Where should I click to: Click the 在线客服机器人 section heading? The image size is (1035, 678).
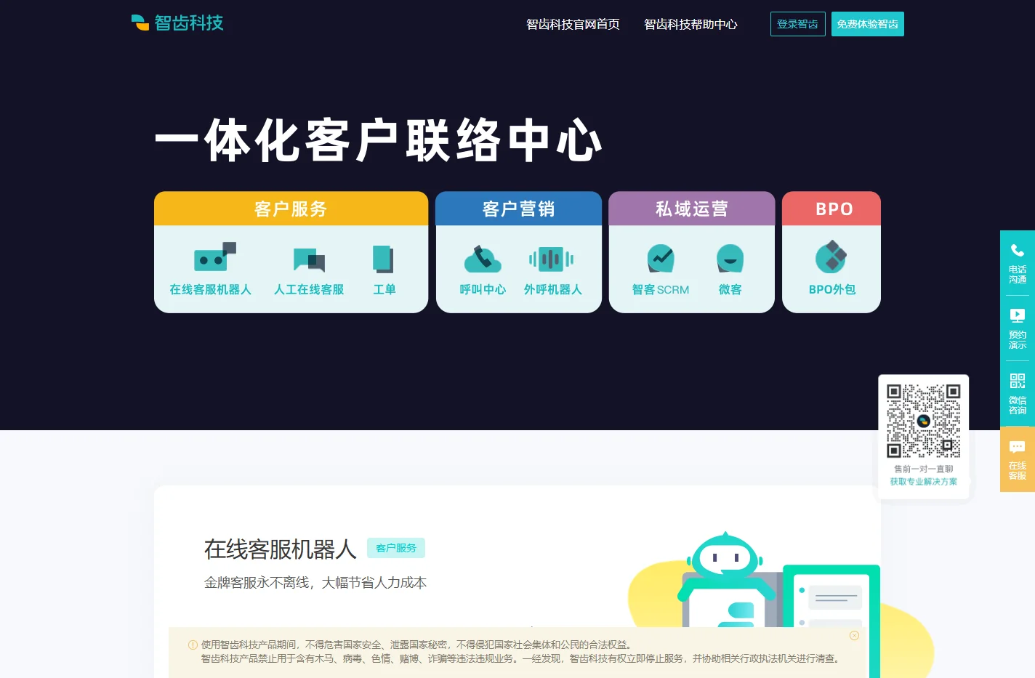click(281, 549)
